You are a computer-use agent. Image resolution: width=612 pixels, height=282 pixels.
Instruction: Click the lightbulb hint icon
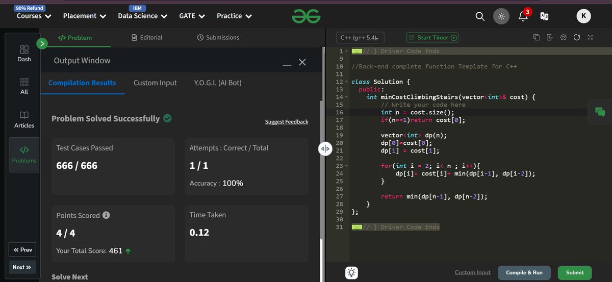pos(351,273)
